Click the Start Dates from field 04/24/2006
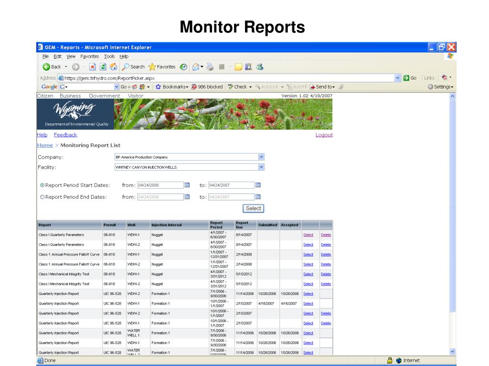The image size is (489, 366). click(x=160, y=185)
